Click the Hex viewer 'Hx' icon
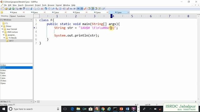The width and height of the screenshot is (200, 112). click(71, 9)
